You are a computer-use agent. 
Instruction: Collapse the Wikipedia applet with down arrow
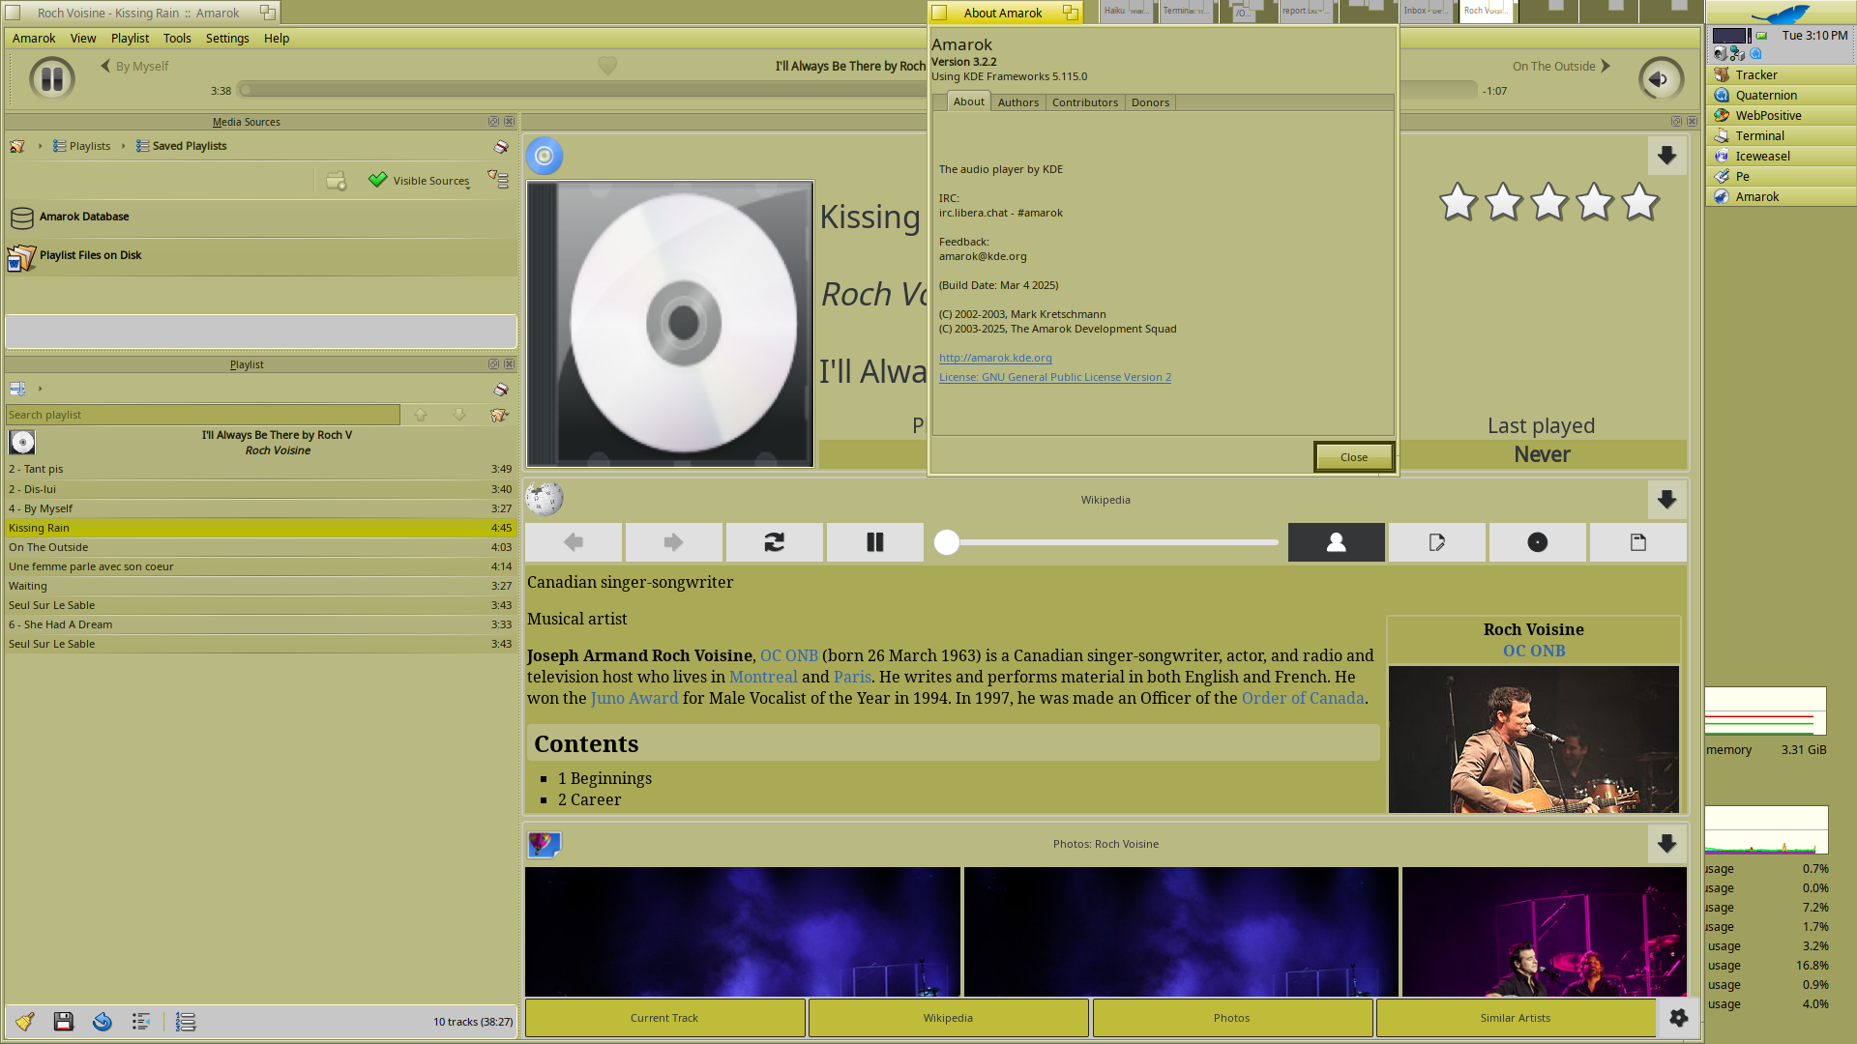1666,500
